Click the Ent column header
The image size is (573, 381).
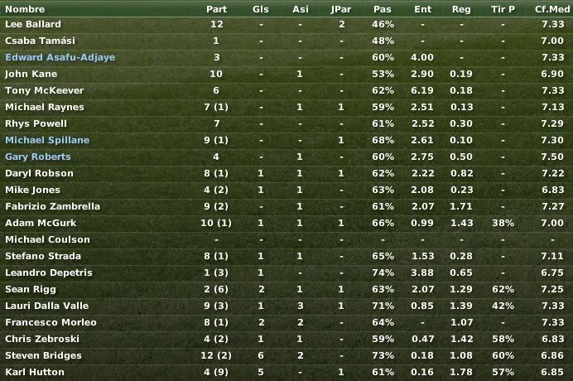[x=423, y=9]
